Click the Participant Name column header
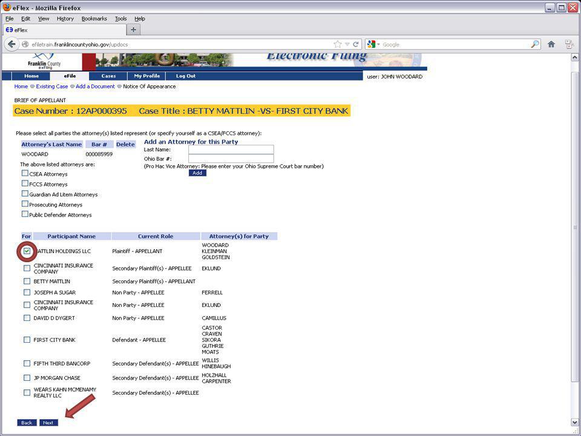Image resolution: width=581 pixels, height=436 pixels. point(71,236)
